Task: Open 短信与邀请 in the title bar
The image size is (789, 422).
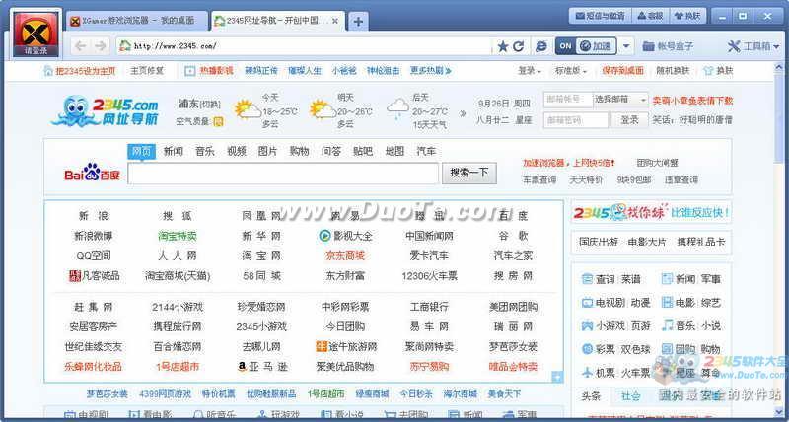Action: click(x=600, y=16)
